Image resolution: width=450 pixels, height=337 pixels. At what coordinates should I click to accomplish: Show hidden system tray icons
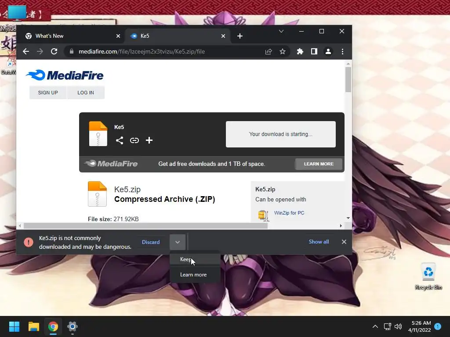click(375, 326)
